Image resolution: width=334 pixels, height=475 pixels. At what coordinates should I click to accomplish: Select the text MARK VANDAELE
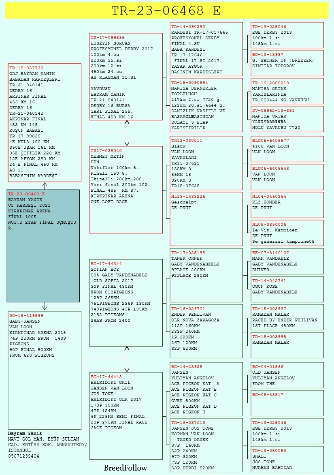270,259
